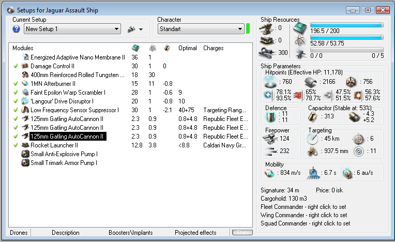This screenshot has width=395, height=242.
Task: Click the max velocity icon 834 m/s
Action: tap(269, 173)
